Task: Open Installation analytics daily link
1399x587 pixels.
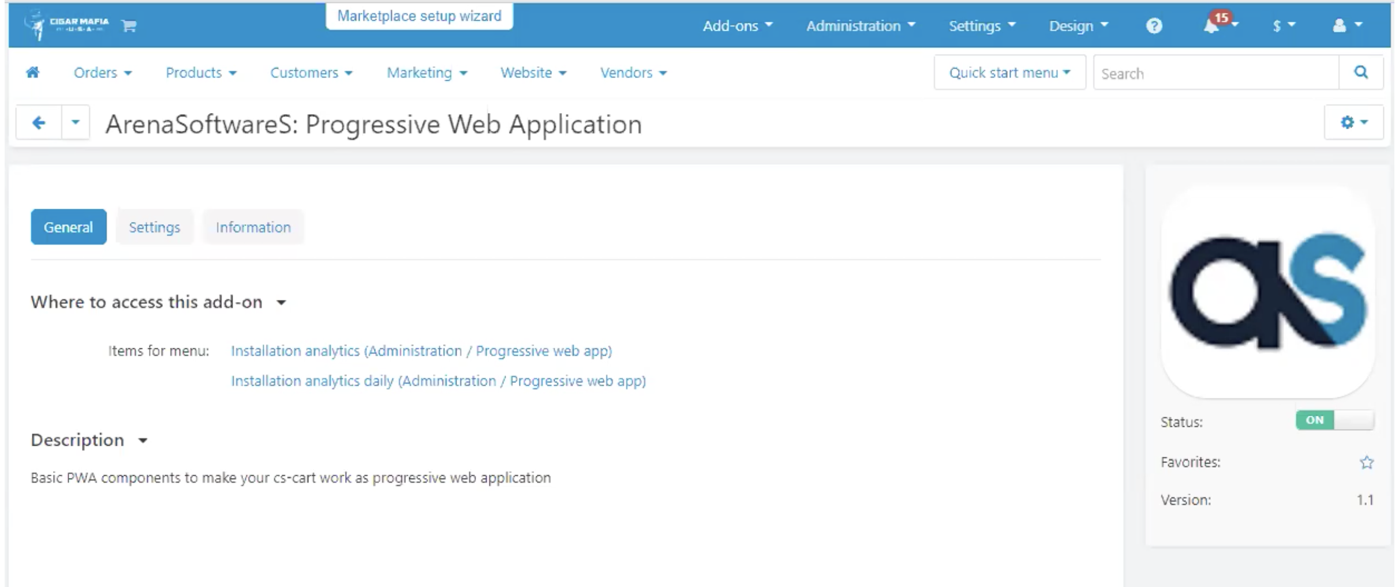Action: click(439, 381)
